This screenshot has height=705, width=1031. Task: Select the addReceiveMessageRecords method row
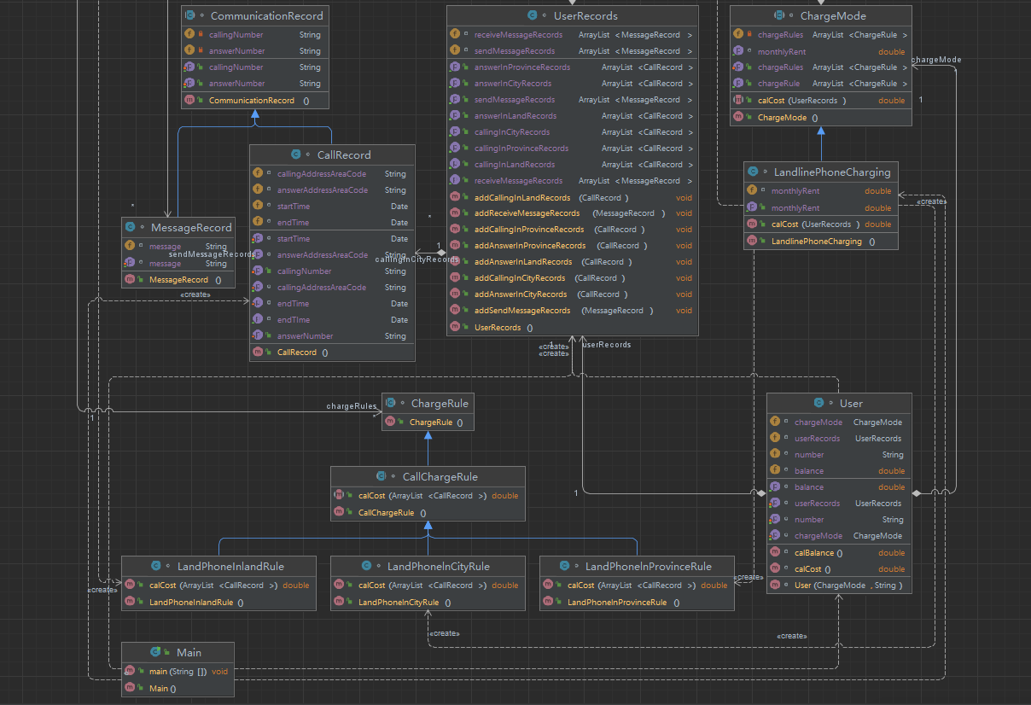573,213
